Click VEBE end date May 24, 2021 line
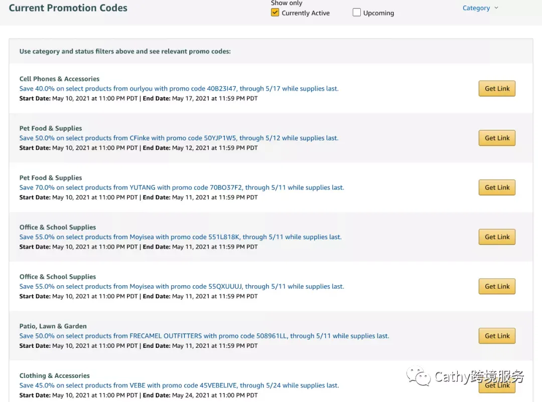 point(139,395)
